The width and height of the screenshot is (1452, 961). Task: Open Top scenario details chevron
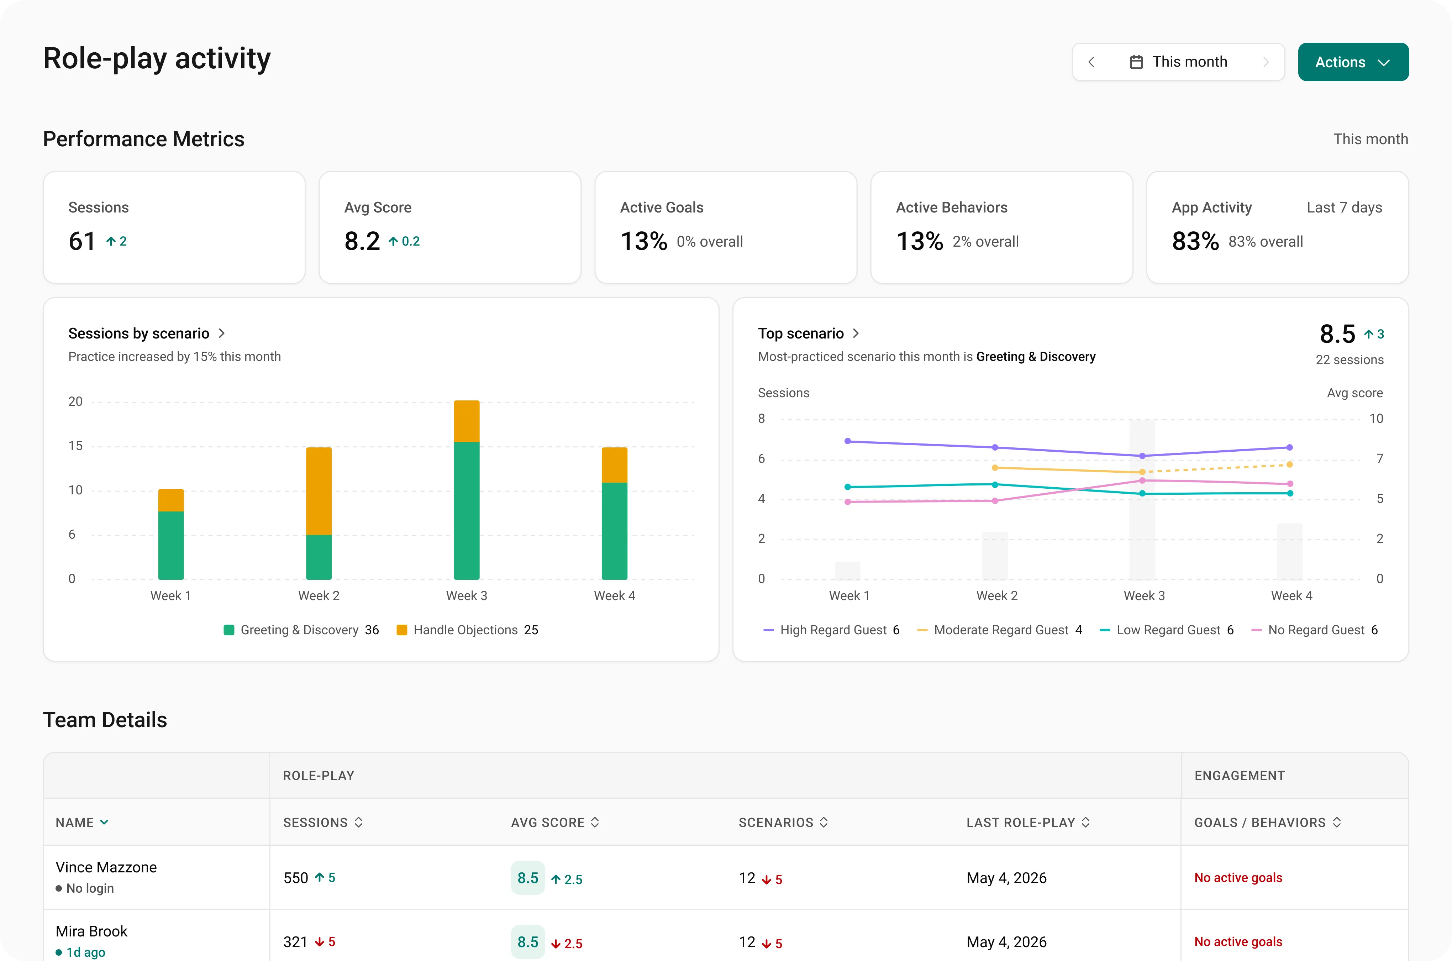(856, 334)
